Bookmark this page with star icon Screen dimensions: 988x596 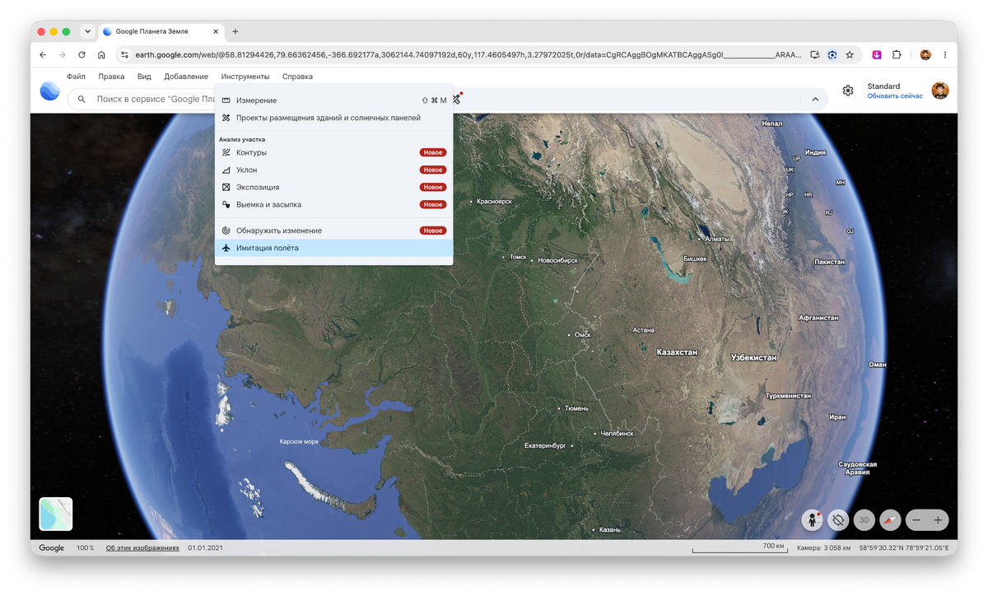[850, 55]
